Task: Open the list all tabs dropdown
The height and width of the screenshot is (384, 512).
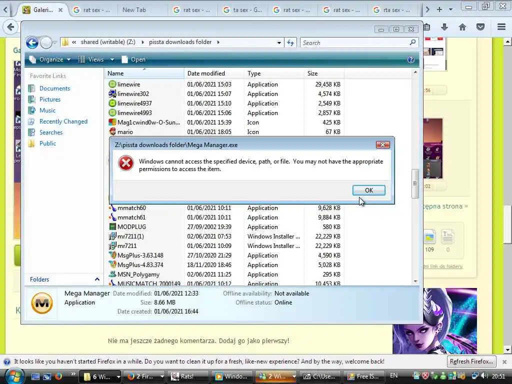Action: coord(450,9)
